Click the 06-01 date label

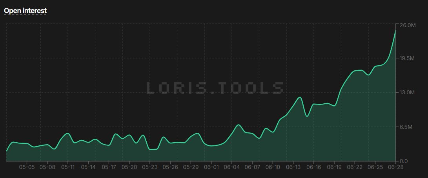pos(211,167)
